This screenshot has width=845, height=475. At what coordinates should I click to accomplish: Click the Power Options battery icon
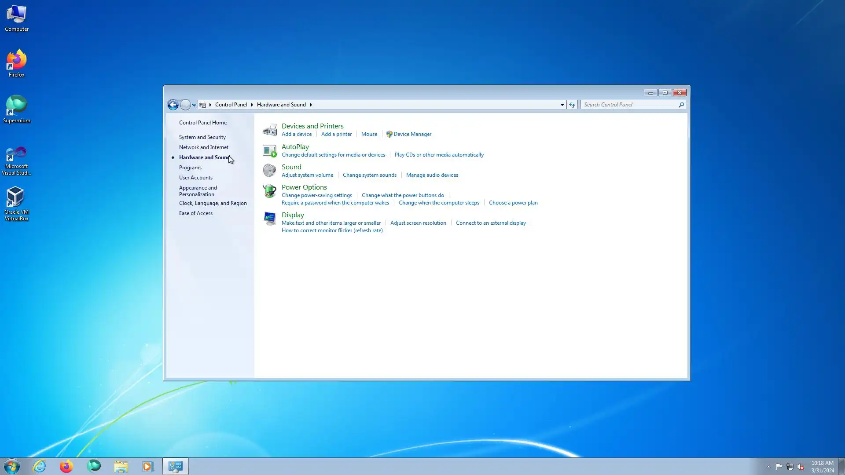pyautogui.click(x=269, y=191)
